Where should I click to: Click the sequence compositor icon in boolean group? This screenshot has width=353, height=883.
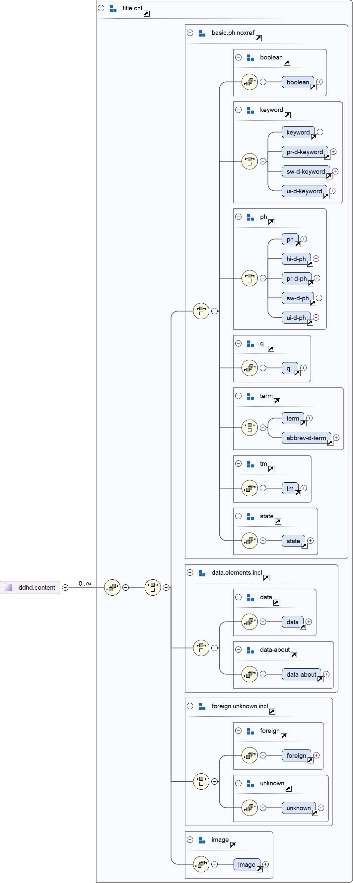point(249,82)
